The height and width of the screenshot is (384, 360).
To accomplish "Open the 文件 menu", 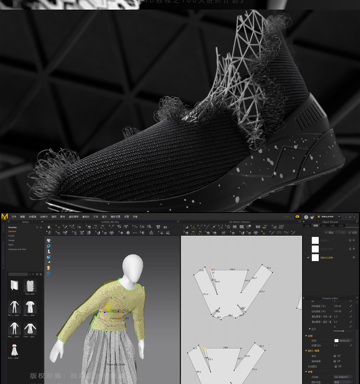I will [x=14, y=217].
